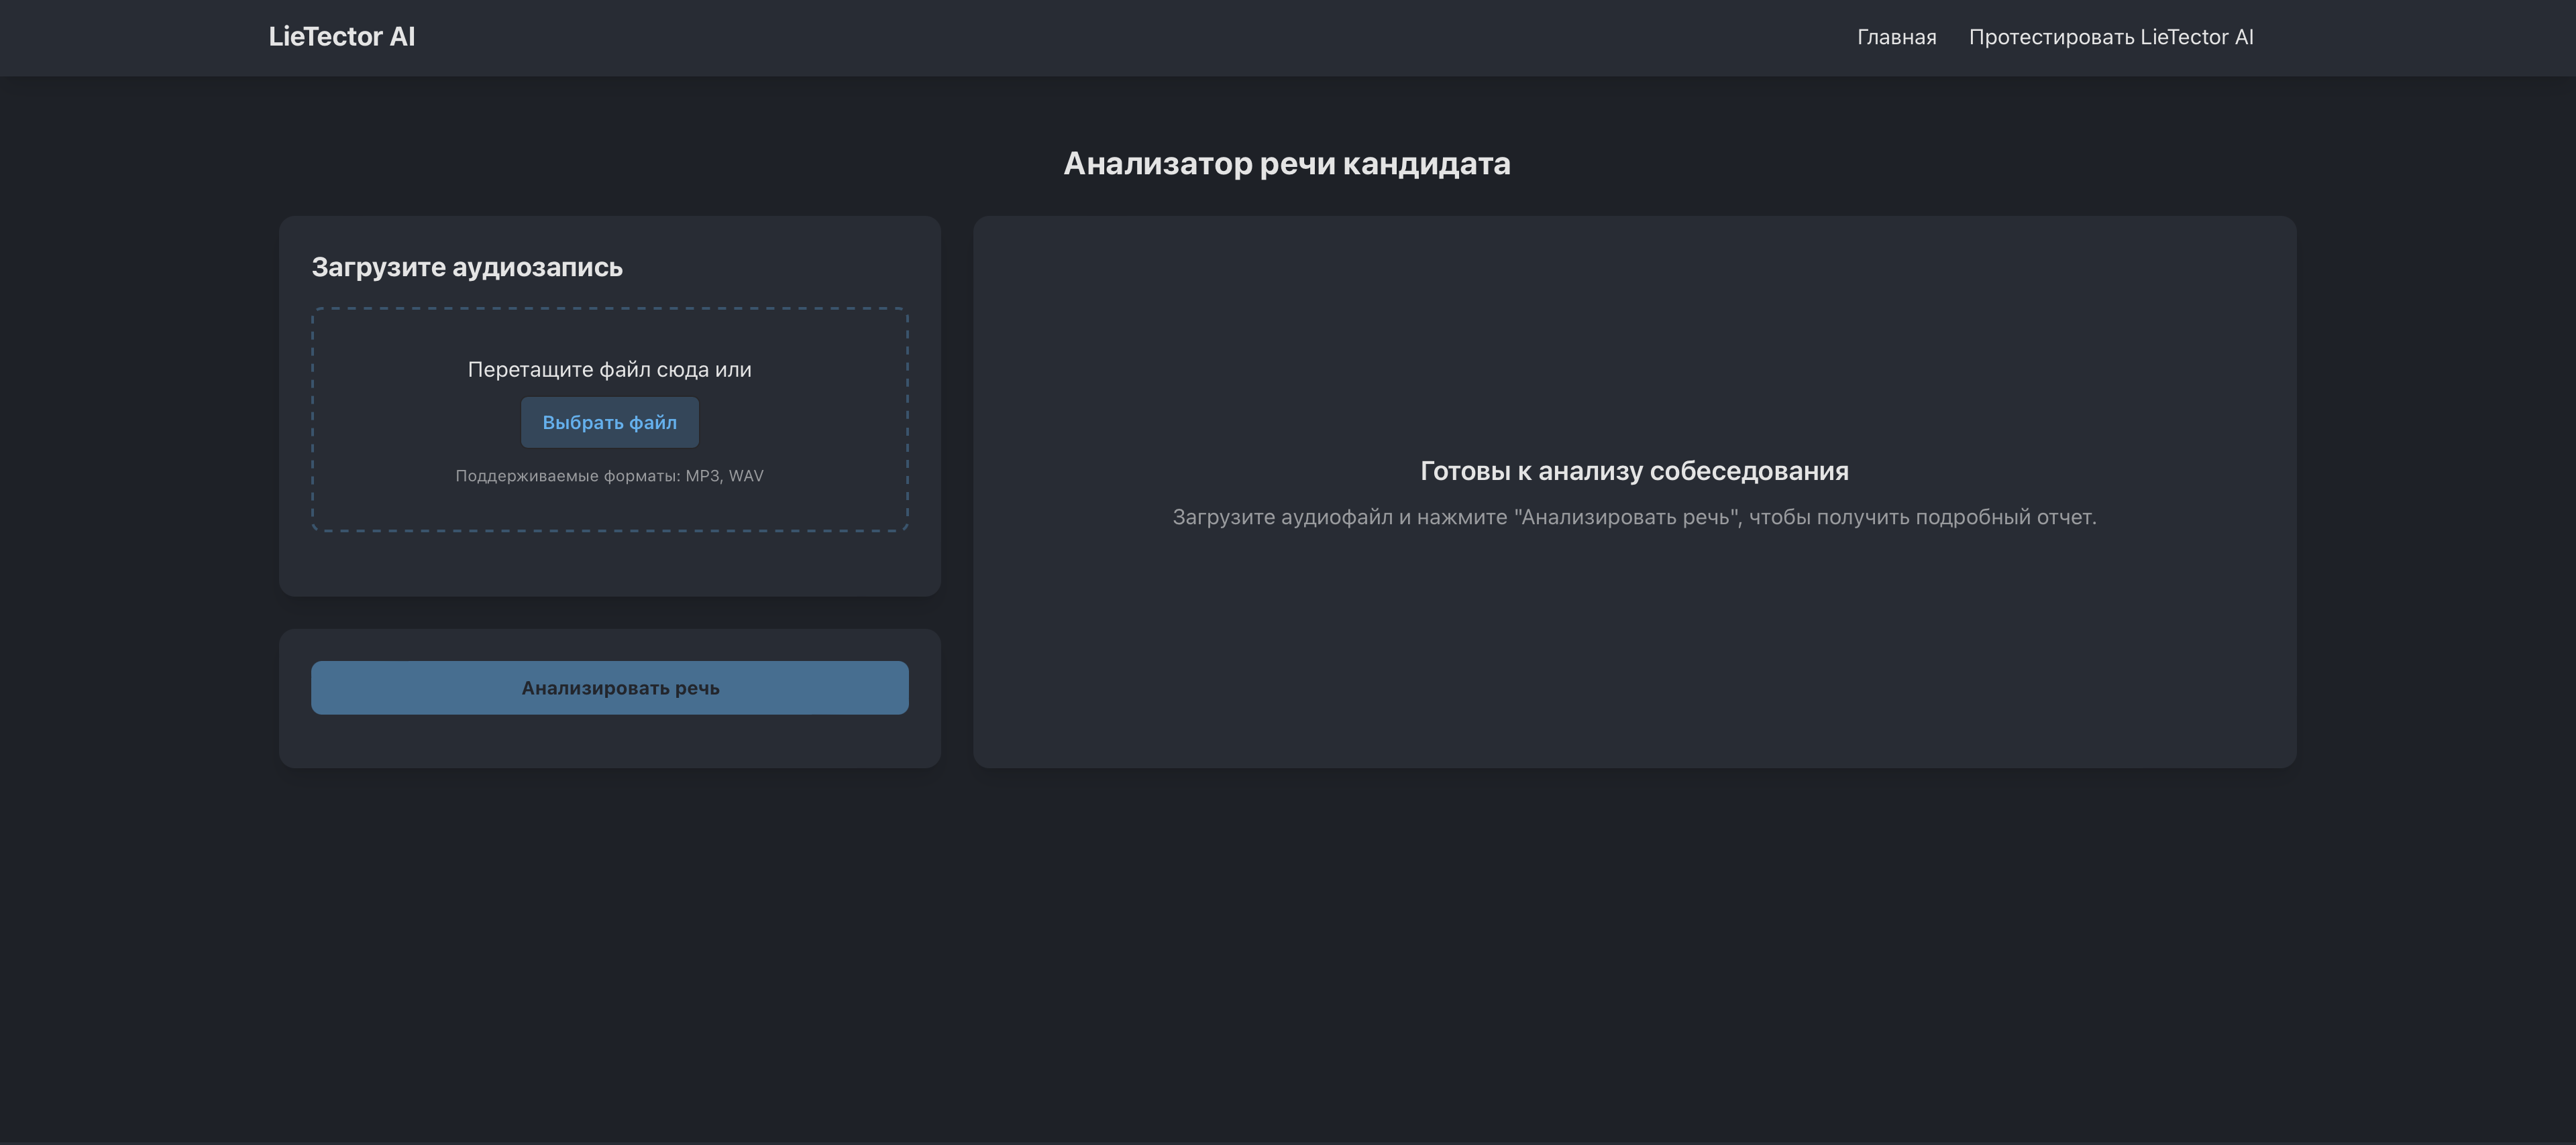This screenshot has height=1145, width=2576.
Task: Click upload card space below drop zone
Action: [x=609, y=564]
